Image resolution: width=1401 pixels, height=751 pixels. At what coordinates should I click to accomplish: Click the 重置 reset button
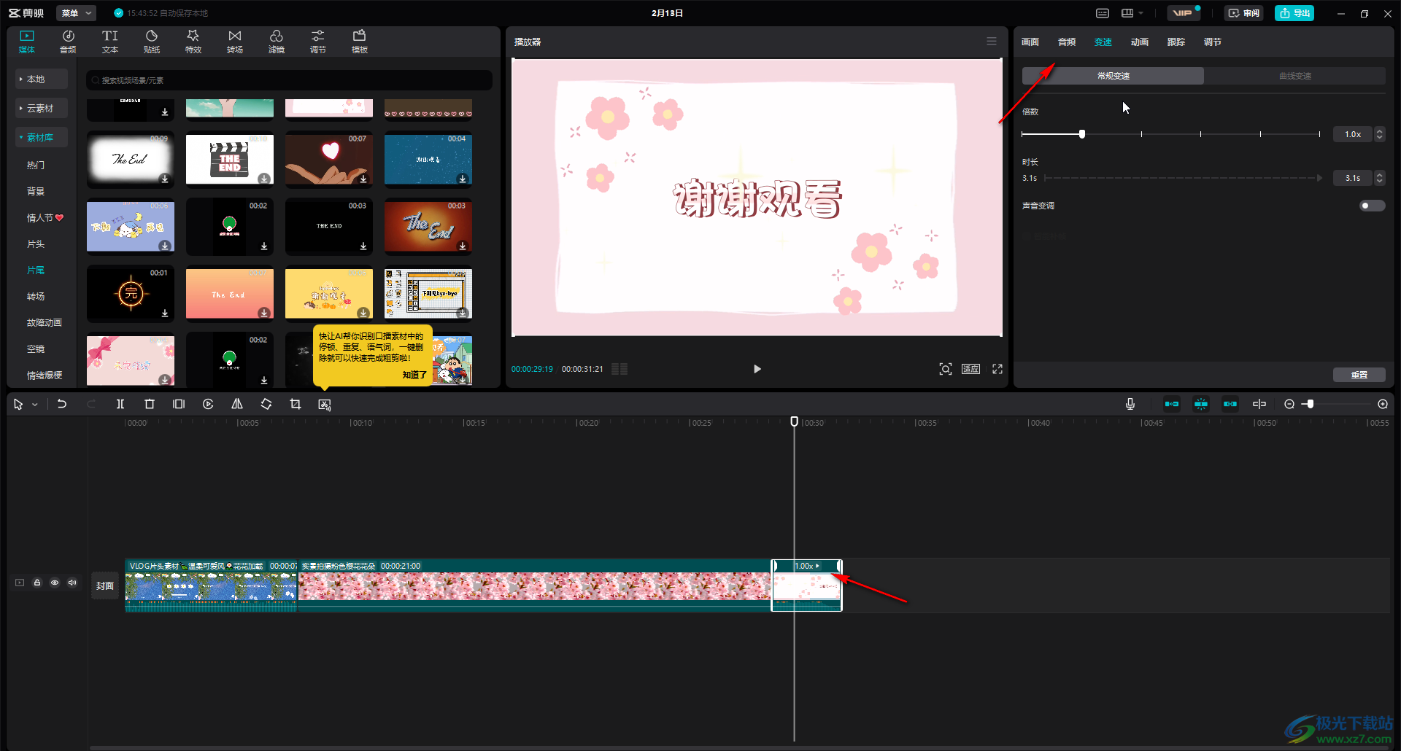pyautogui.click(x=1359, y=375)
